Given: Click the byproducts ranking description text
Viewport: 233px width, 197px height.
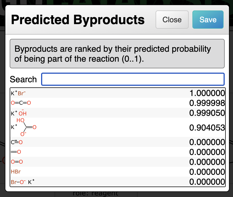Looking at the screenshot, I should (113, 54).
